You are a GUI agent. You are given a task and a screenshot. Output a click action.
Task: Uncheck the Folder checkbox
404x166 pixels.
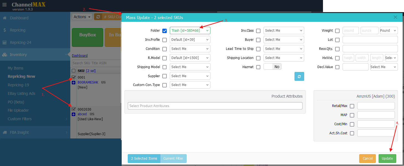tap(165, 31)
